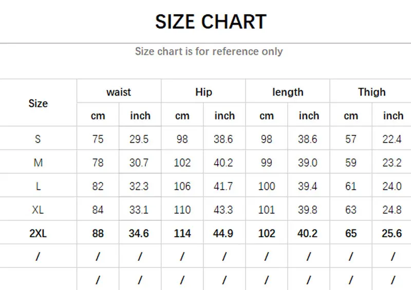Screen dimensions: 411x290
Task: Click the waist value 30.7 inch
Action: click(139, 163)
